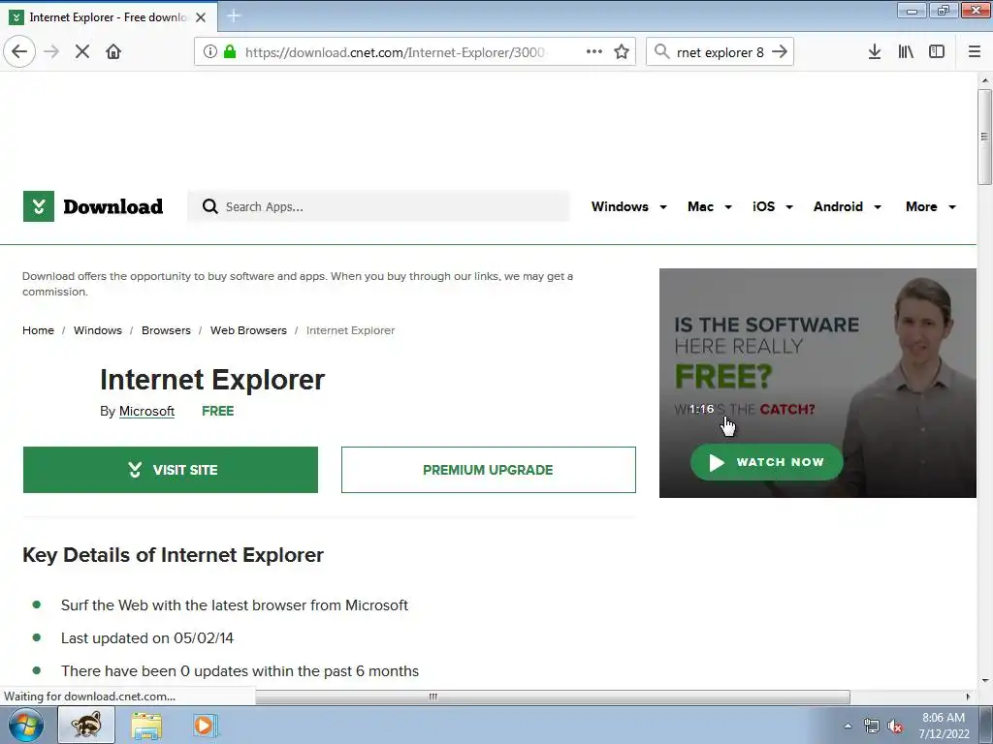This screenshot has height=744, width=993.
Task: Open the Web Browsers breadcrumb link
Action: tap(248, 330)
